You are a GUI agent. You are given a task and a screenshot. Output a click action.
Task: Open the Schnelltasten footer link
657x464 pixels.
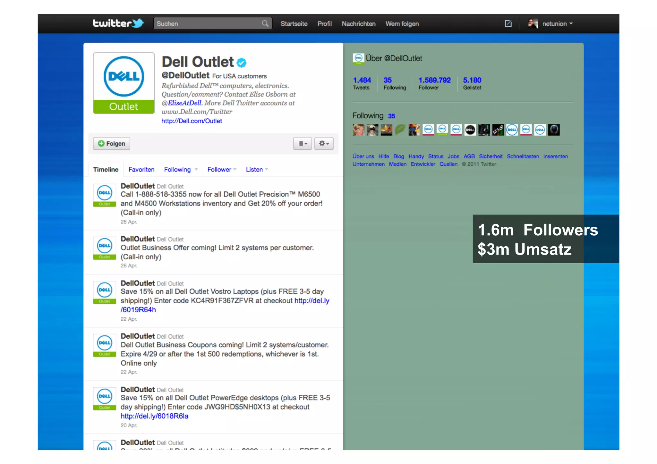[x=523, y=156]
